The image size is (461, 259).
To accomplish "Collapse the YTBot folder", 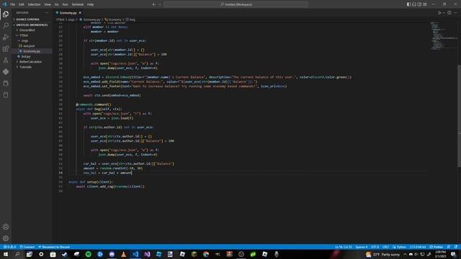I will [32, 35].
